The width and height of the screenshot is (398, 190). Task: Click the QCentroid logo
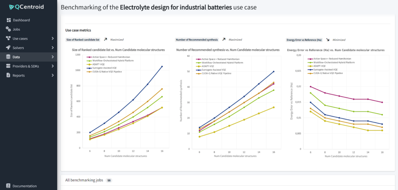(x=28, y=7)
